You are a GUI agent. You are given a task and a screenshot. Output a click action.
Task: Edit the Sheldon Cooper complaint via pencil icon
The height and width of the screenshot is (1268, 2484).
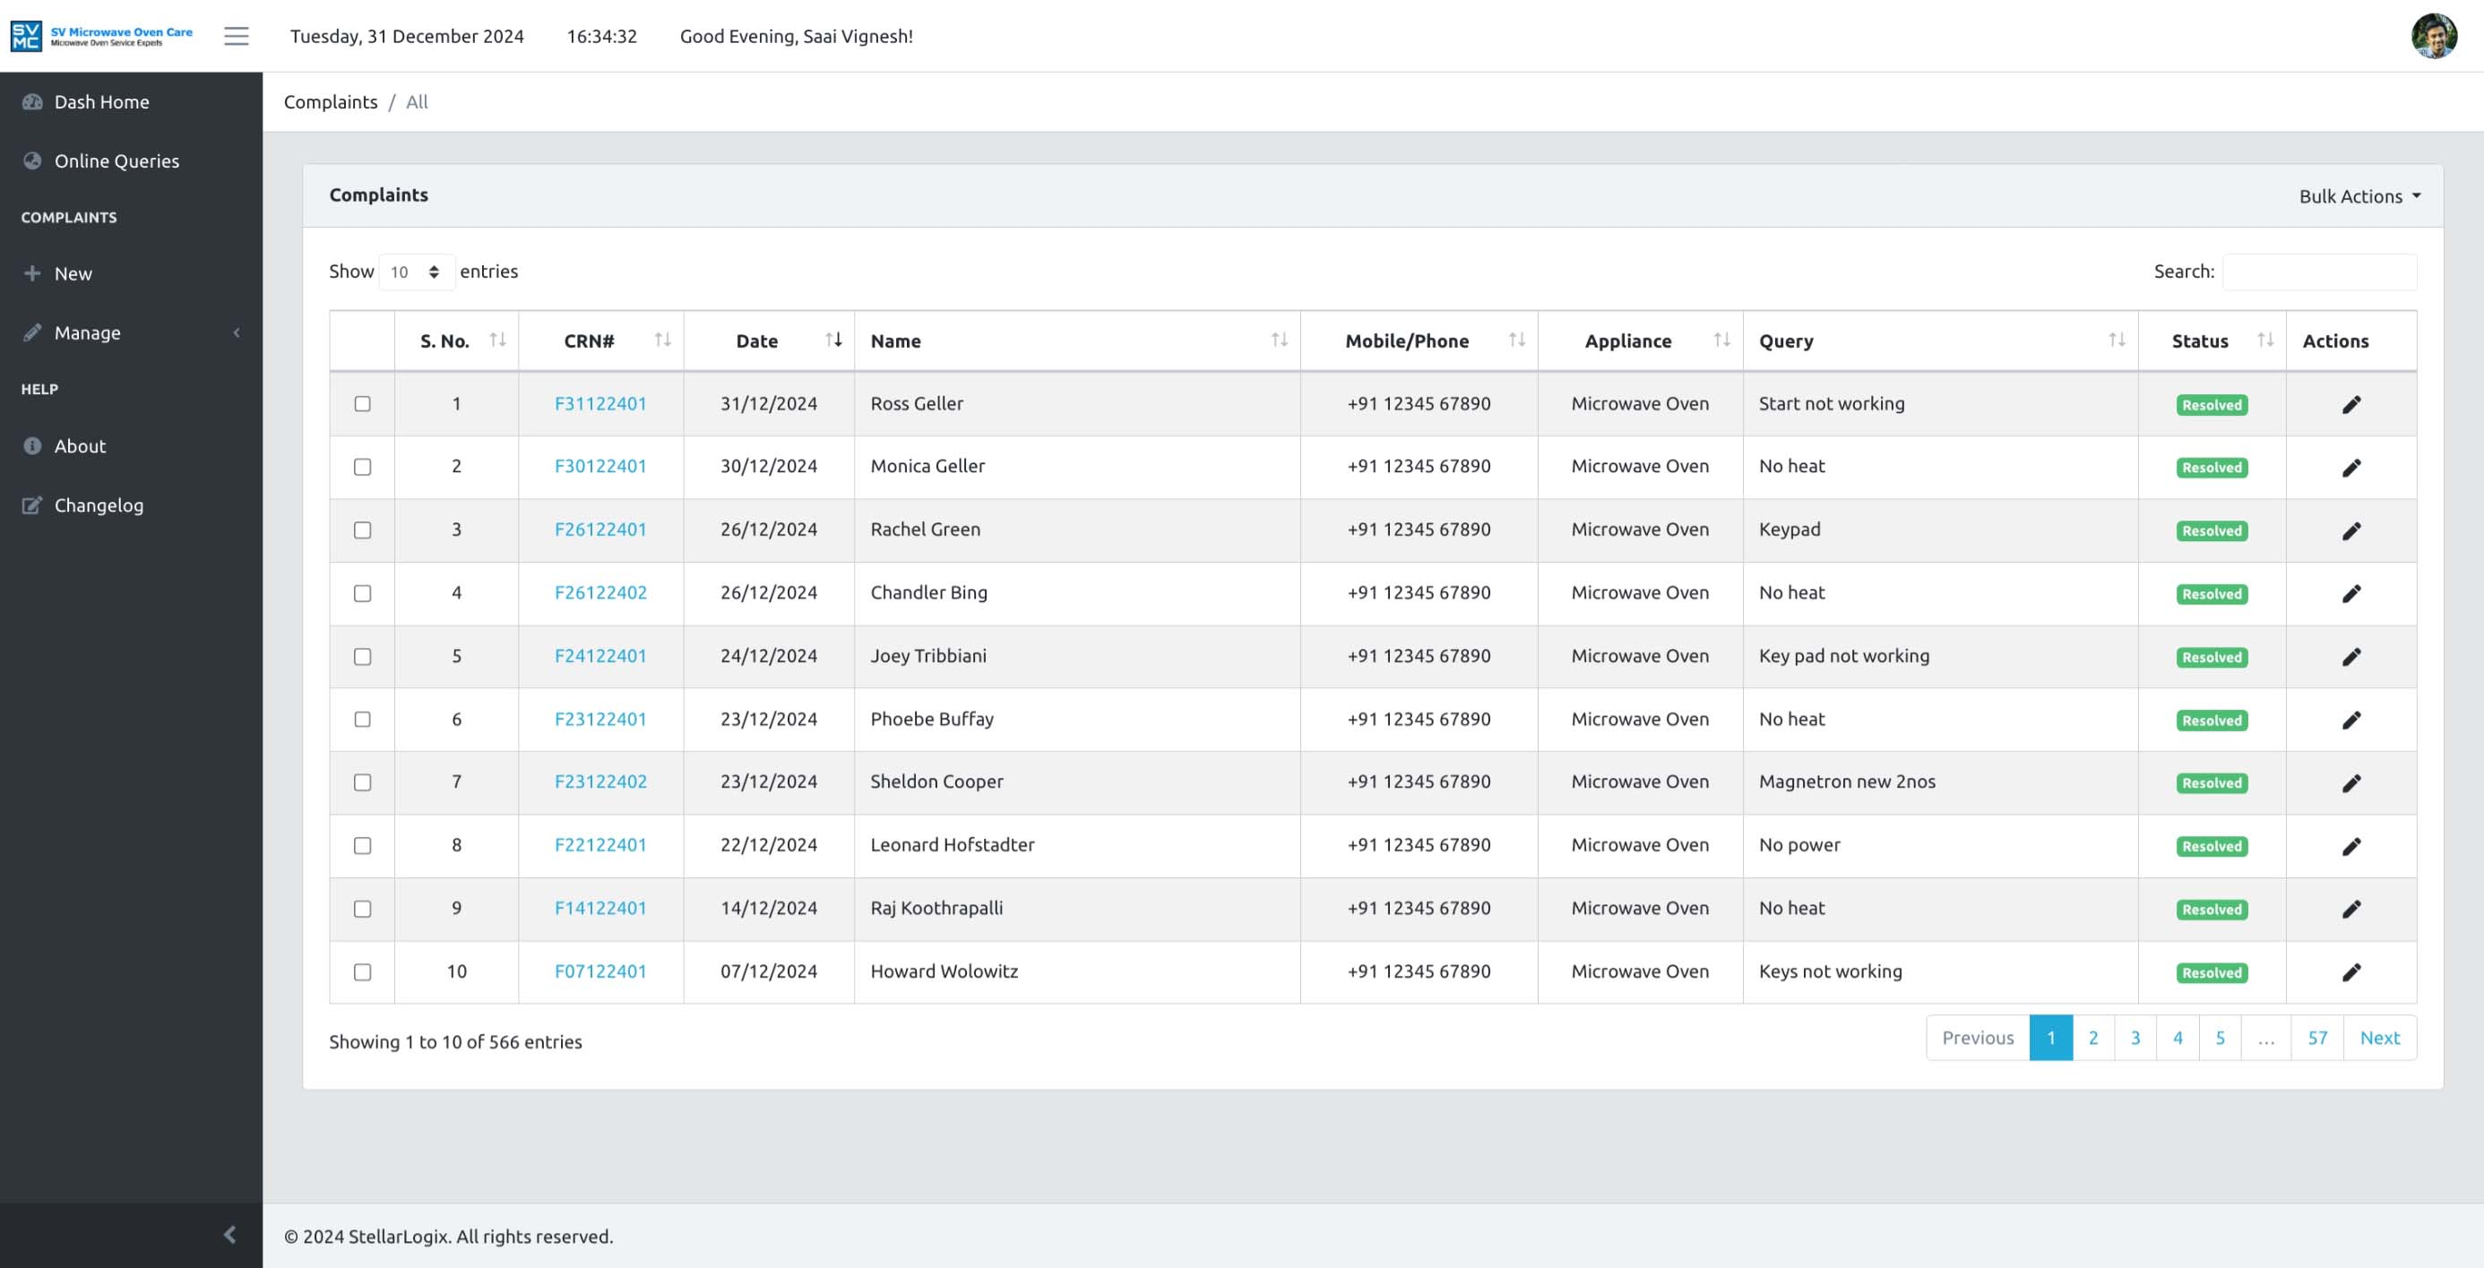pyautogui.click(x=2351, y=783)
